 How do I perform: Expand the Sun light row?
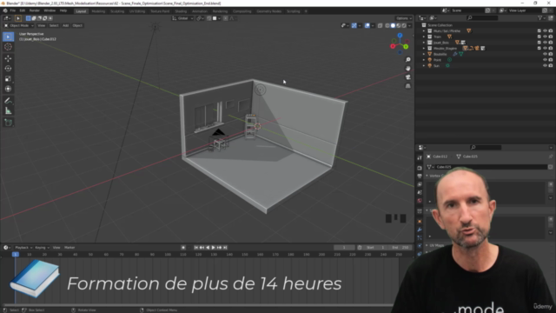pyautogui.click(x=424, y=66)
